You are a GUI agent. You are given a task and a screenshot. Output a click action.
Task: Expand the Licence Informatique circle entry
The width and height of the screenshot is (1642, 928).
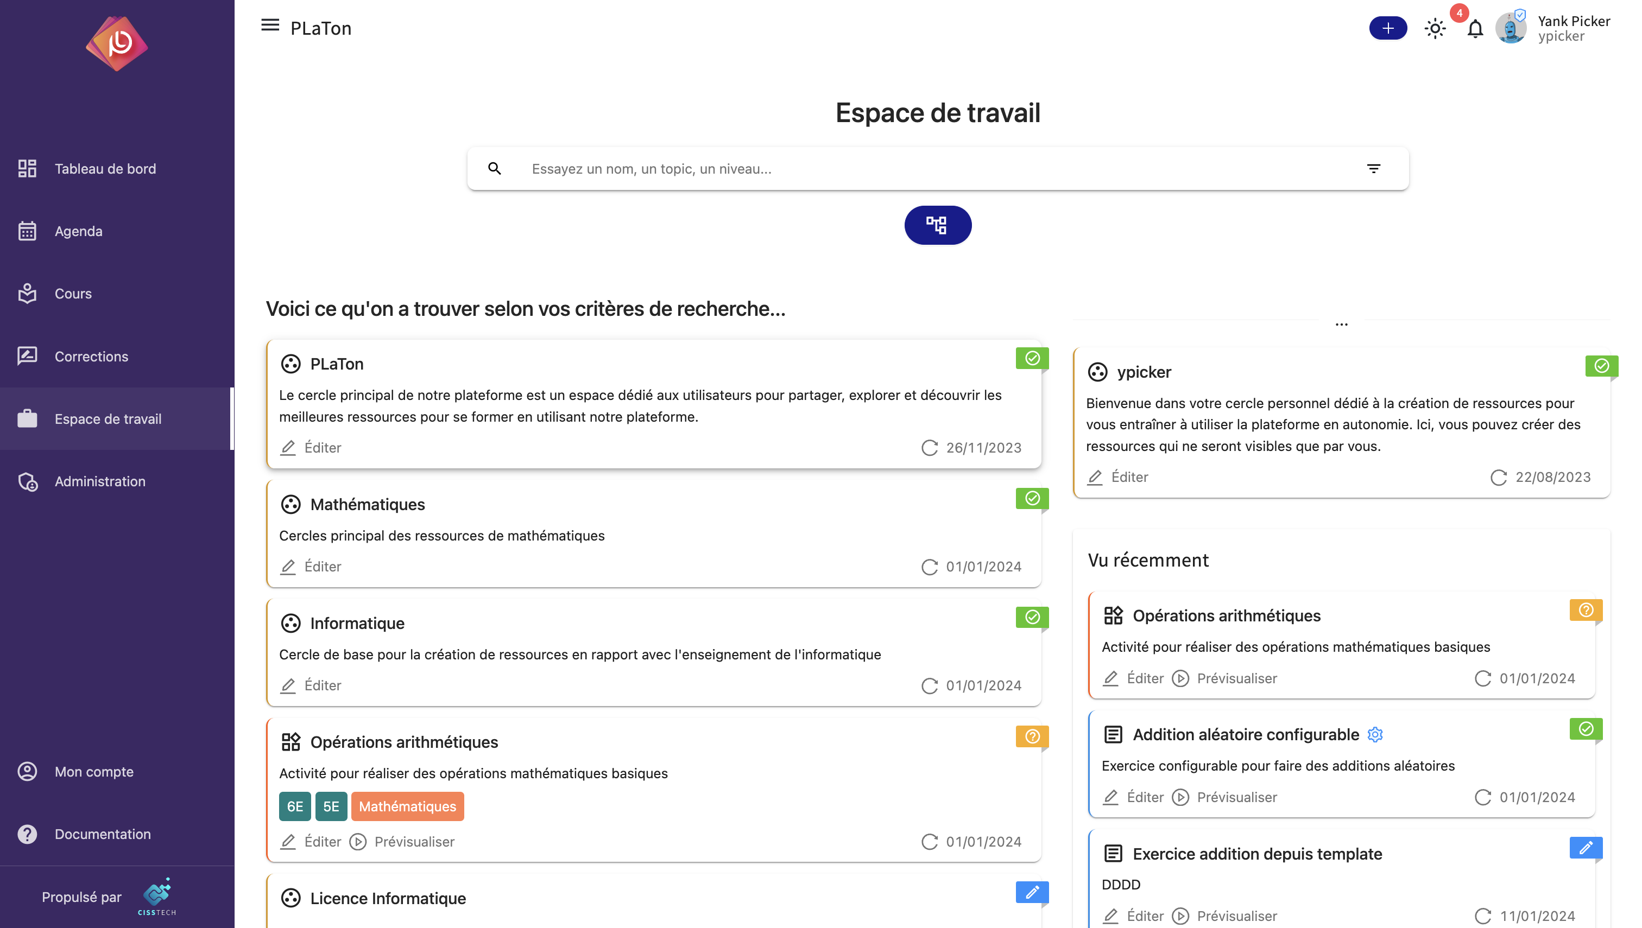388,898
